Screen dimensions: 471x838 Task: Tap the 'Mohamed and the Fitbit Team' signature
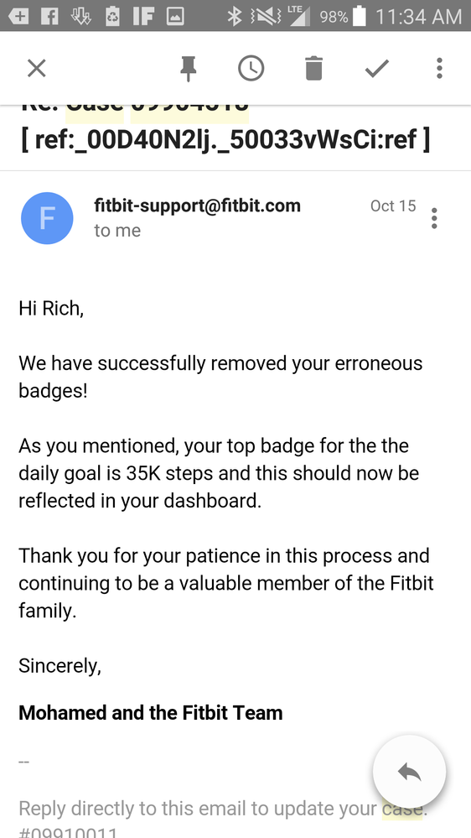pyautogui.click(x=151, y=712)
